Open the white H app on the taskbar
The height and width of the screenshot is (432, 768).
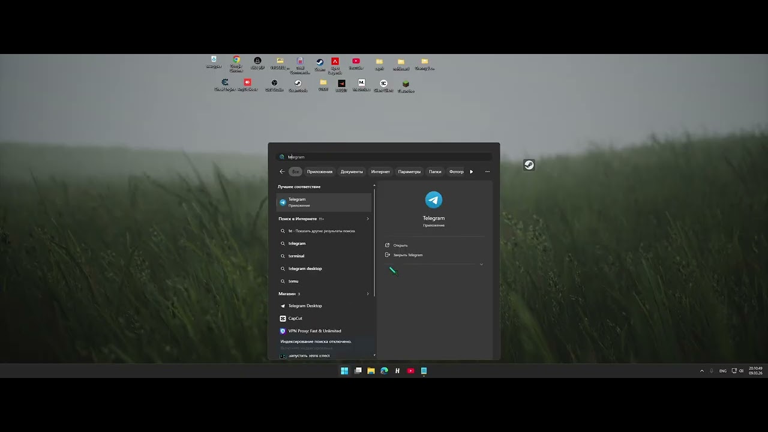pos(397,371)
